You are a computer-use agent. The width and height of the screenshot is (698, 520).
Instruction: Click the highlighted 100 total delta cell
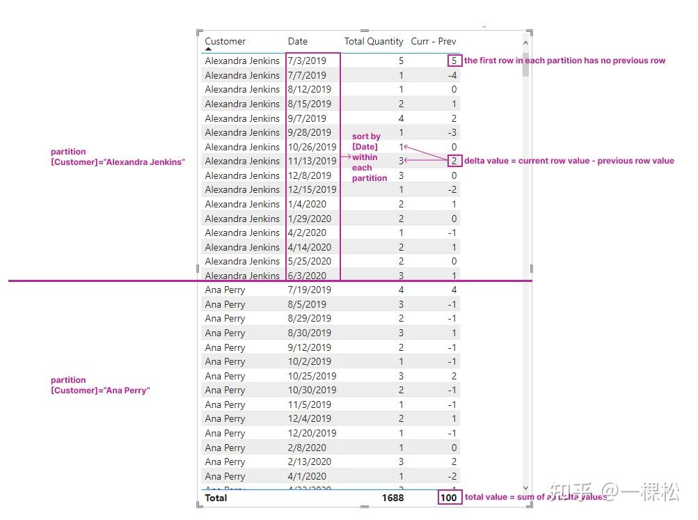pyautogui.click(x=449, y=498)
